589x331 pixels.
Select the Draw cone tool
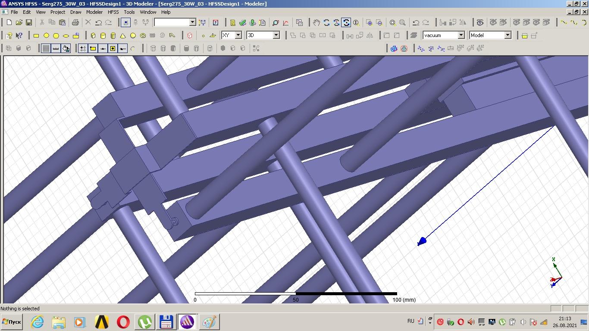click(123, 36)
